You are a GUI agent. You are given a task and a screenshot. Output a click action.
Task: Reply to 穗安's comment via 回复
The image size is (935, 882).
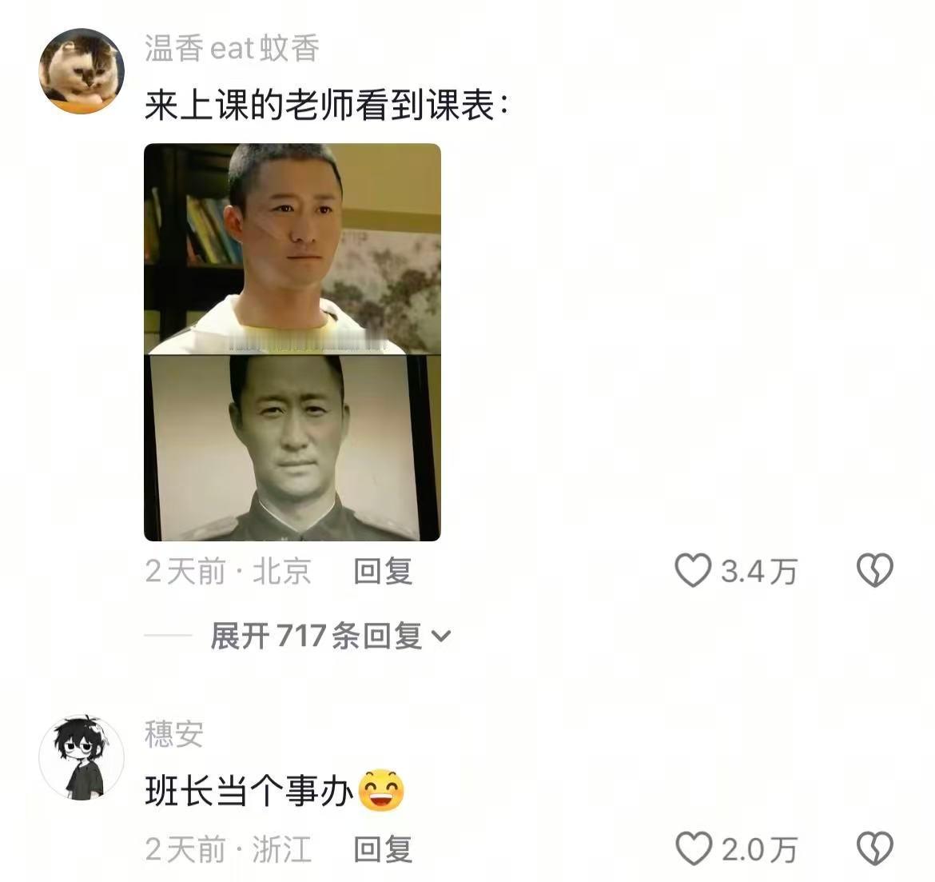[383, 848]
